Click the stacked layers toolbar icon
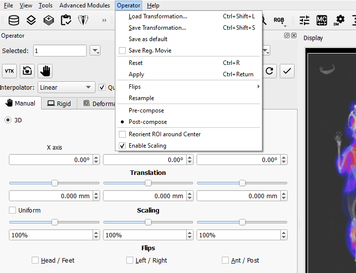Viewport: 356px width, 273px height. tap(31, 20)
